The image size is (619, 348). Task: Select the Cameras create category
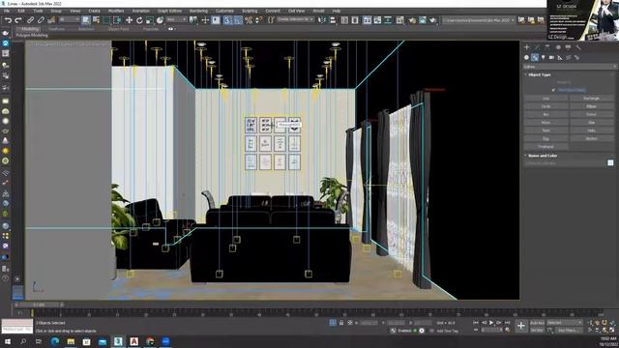pyautogui.click(x=551, y=58)
